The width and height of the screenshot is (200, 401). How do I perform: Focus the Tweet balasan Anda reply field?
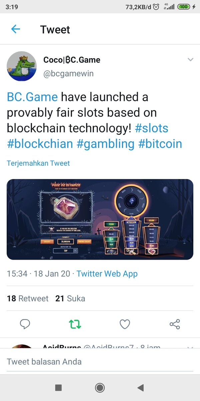pyautogui.click(x=100, y=362)
